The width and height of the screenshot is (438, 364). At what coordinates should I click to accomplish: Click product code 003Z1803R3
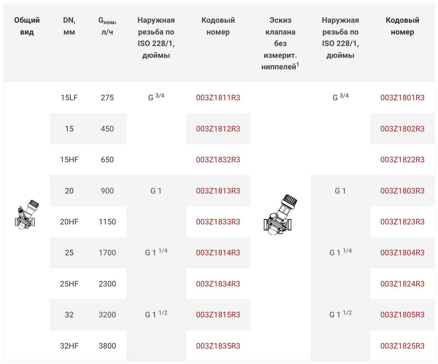point(403,191)
